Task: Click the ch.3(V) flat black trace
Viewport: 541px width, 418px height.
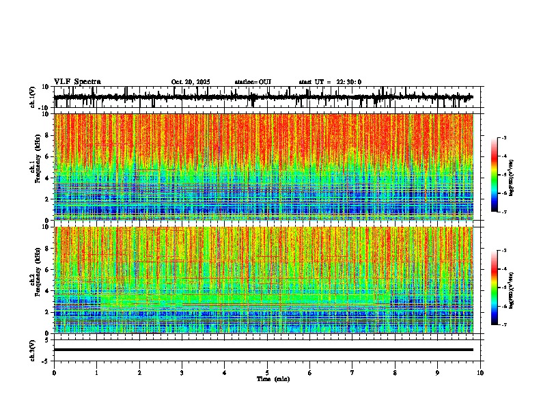Action: pyautogui.click(x=264, y=350)
